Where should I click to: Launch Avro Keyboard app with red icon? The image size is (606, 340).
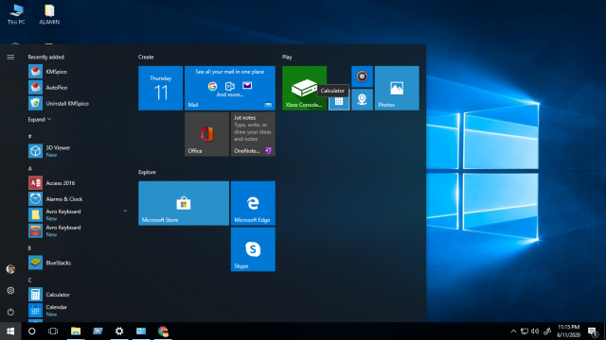78,230
